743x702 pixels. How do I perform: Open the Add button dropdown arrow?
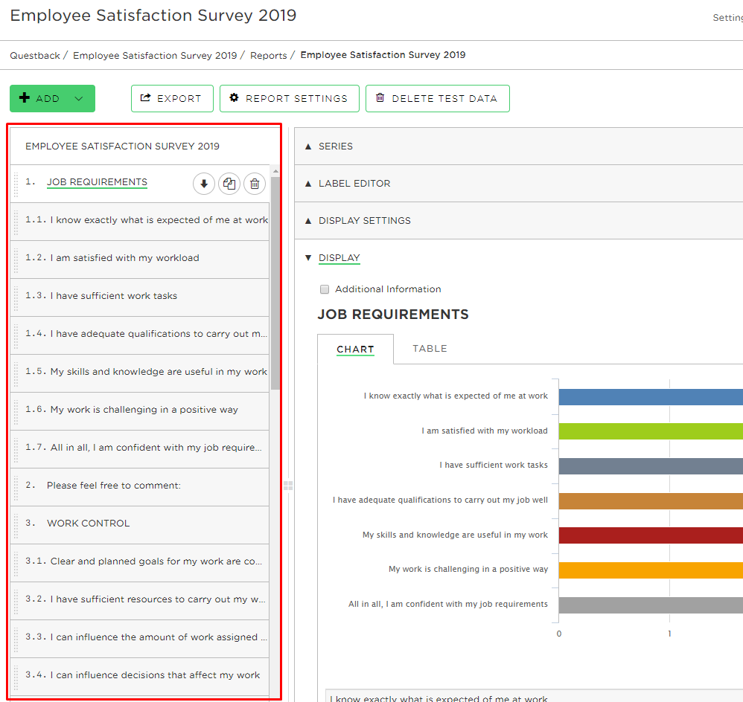[x=79, y=98]
